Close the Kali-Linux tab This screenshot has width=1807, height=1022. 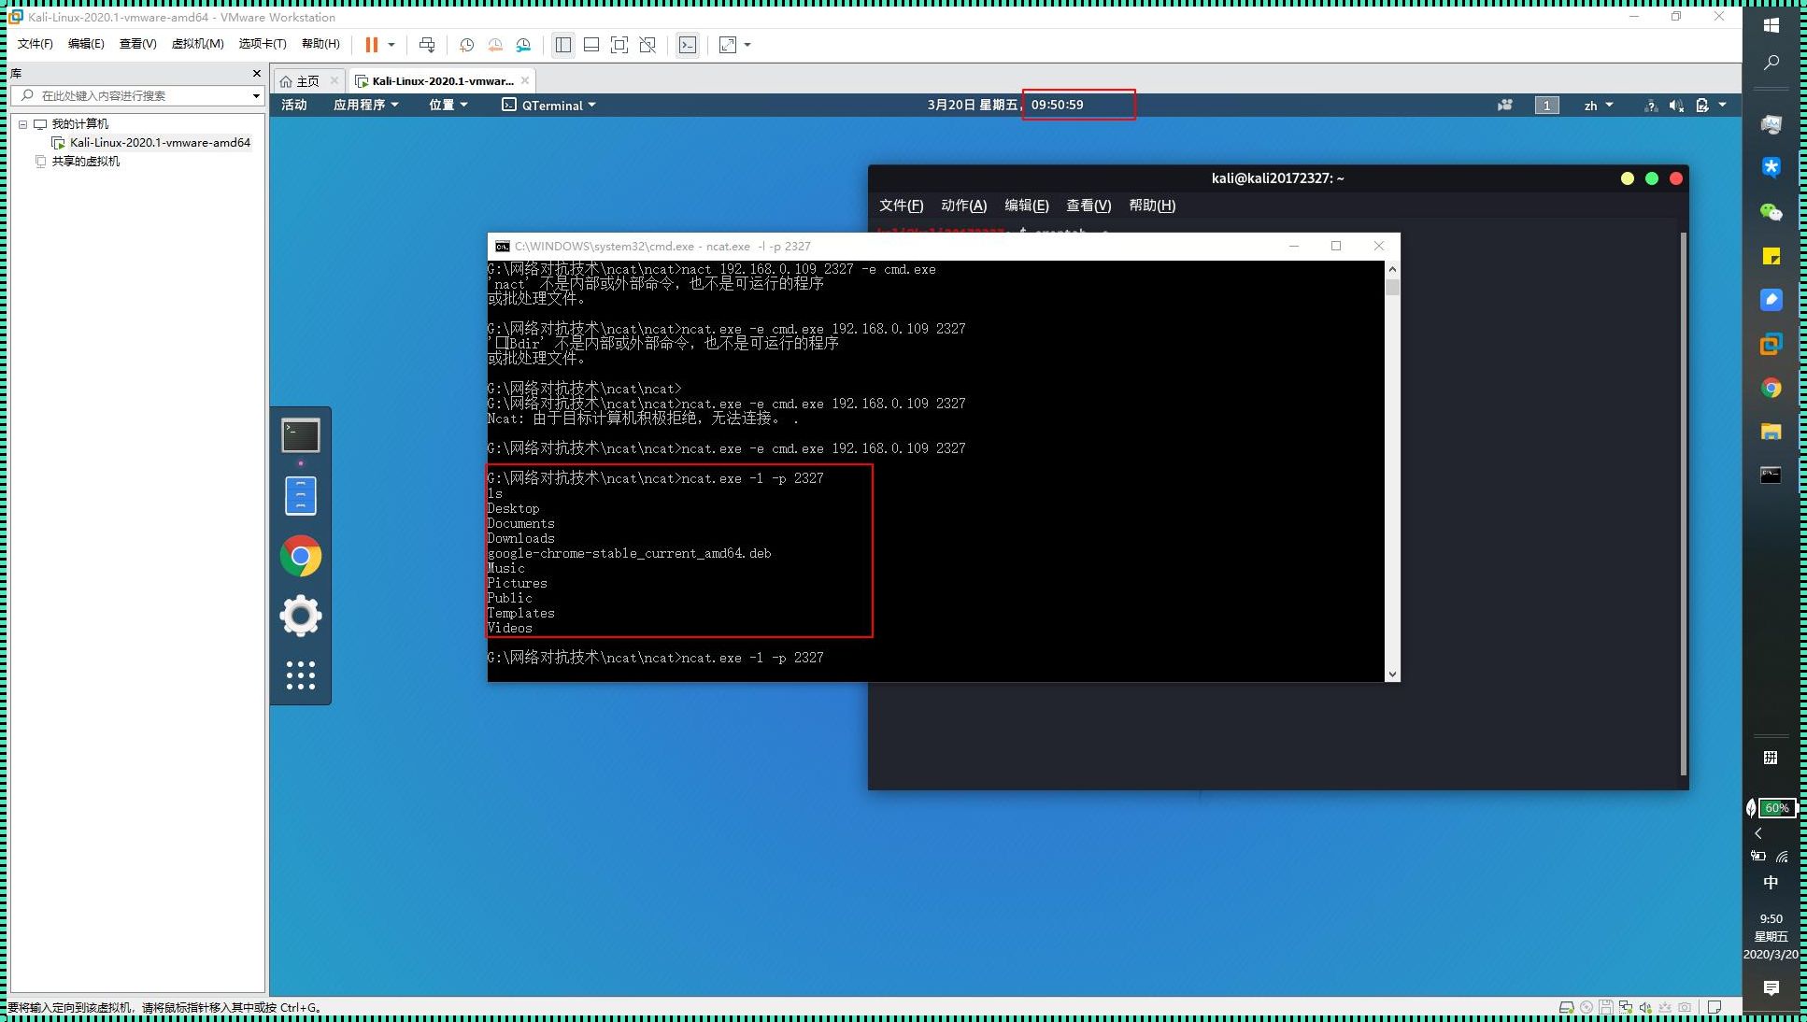click(x=525, y=80)
